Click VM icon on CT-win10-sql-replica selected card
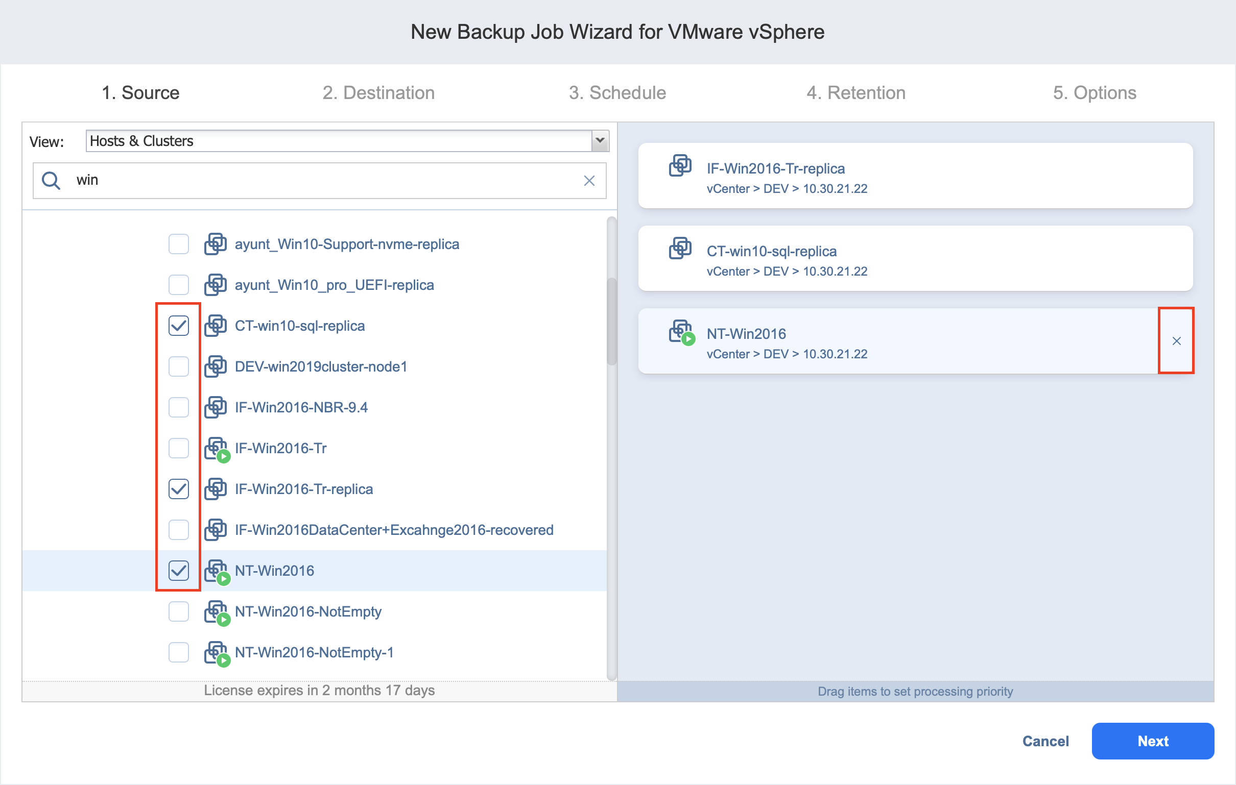The width and height of the screenshot is (1236, 785). pyautogui.click(x=680, y=248)
